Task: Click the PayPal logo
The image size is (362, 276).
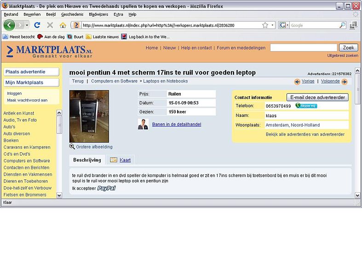Action: (x=106, y=188)
